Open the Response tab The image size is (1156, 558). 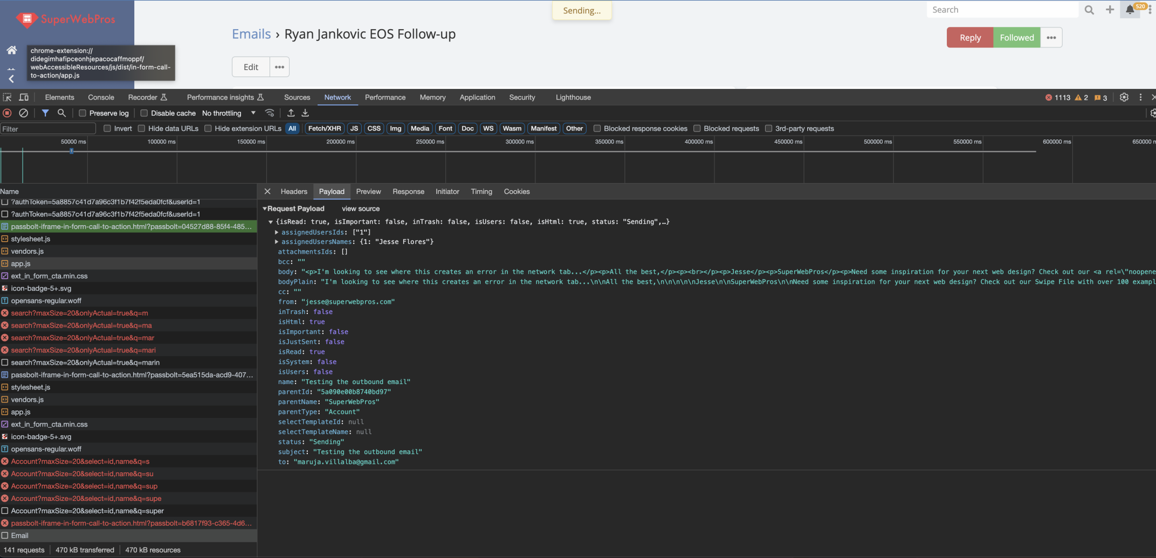[408, 192]
